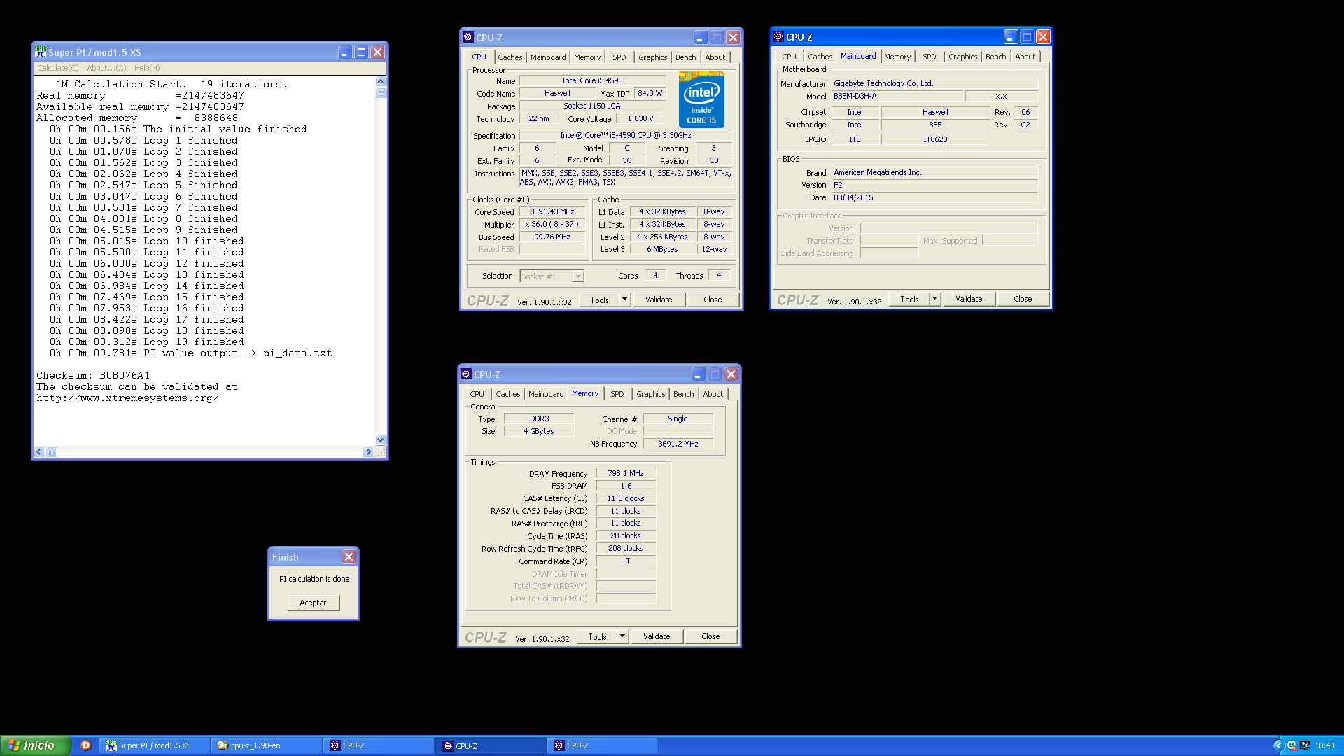1344x756 pixels.
Task: Open SPD tab in CPU-Z Mainboard window
Action: pyautogui.click(x=930, y=57)
